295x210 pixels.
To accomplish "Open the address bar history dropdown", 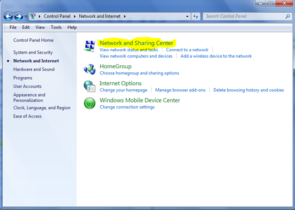I will coord(187,17).
